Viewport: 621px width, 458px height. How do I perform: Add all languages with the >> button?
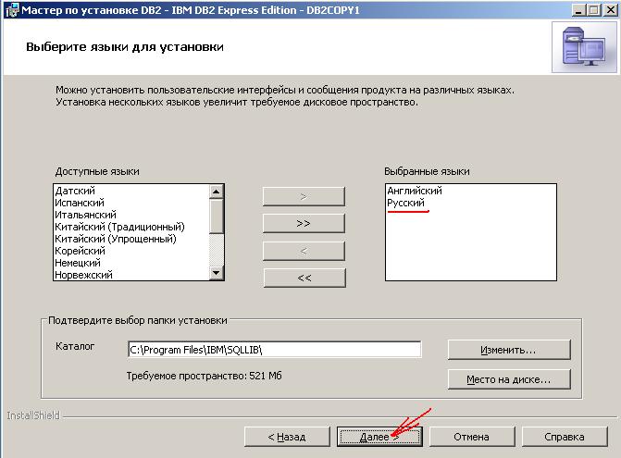coord(304,224)
